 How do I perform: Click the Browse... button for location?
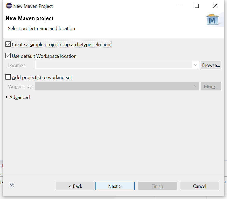[211, 65]
